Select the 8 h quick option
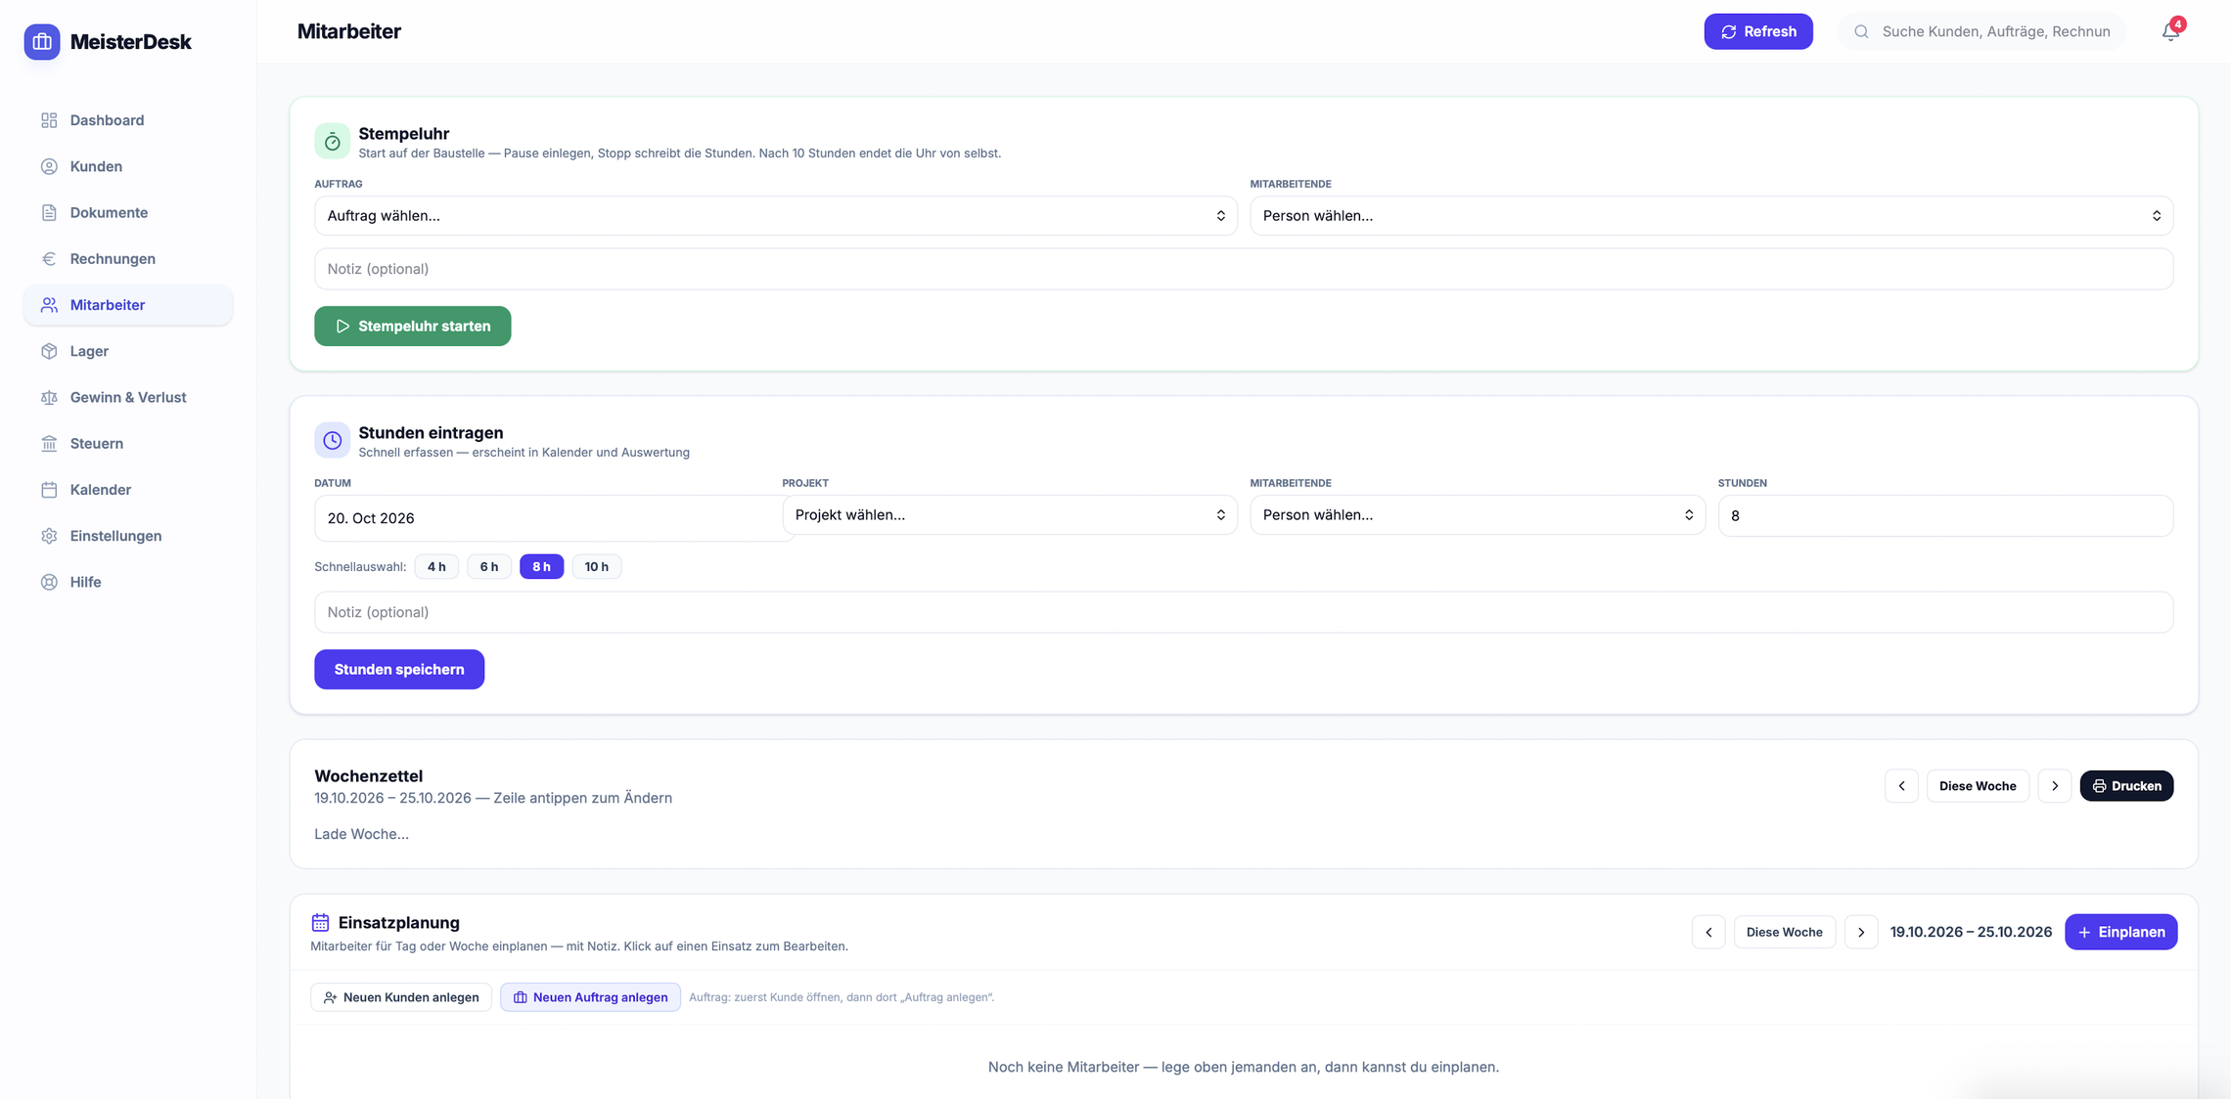 pos(541,566)
